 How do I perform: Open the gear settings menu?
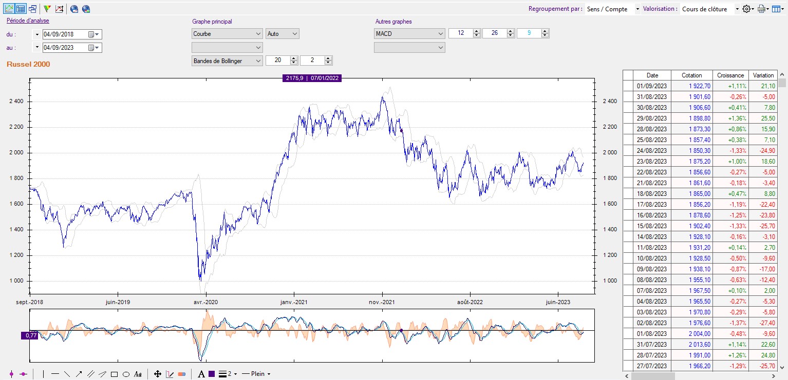748,9
